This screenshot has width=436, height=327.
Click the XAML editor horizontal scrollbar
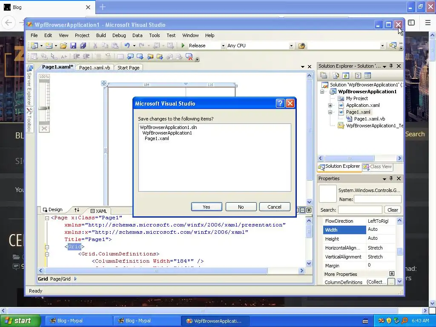tap(156, 270)
